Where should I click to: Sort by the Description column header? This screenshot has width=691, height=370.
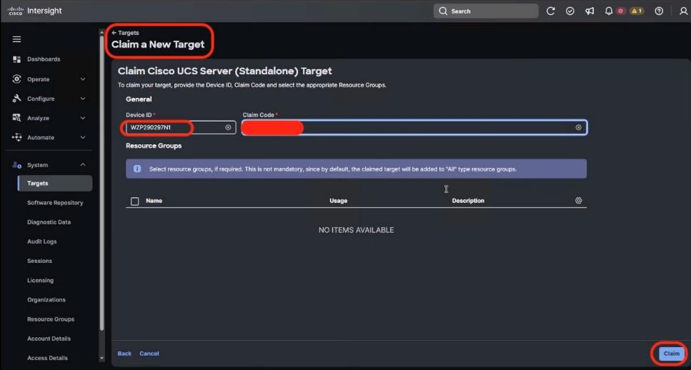tap(468, 201)
